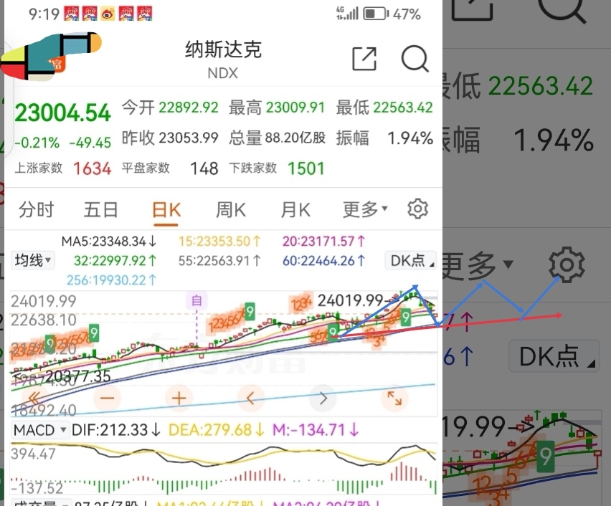The height and width of the screenshot is (506, 611).
Task: Tap the 下跌家数 1501 value
Action: [306, 168]
